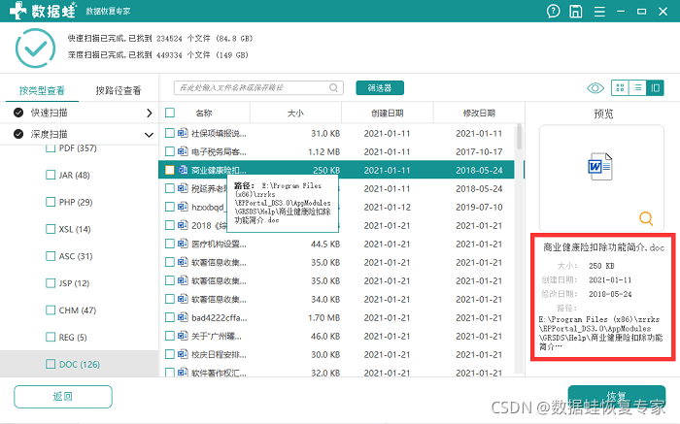
Task: Tick checkbox for highlighted 商业健康险扣 file
Action: pos(170,170)
